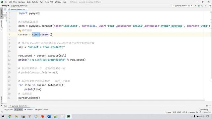Click pymysql_demo1.py breadcrumb in navigation bar
212x119 pixels.
point(19,6)
